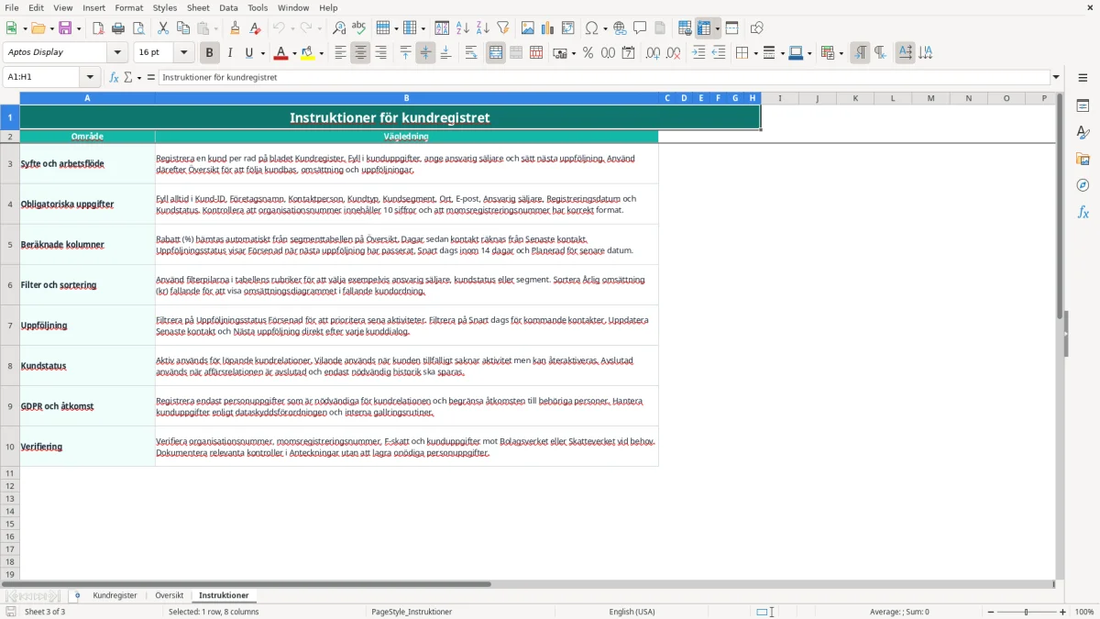Viewport: 1100px width, 619px height.
Task: Copy the selection
Action: tap(182, 28)
